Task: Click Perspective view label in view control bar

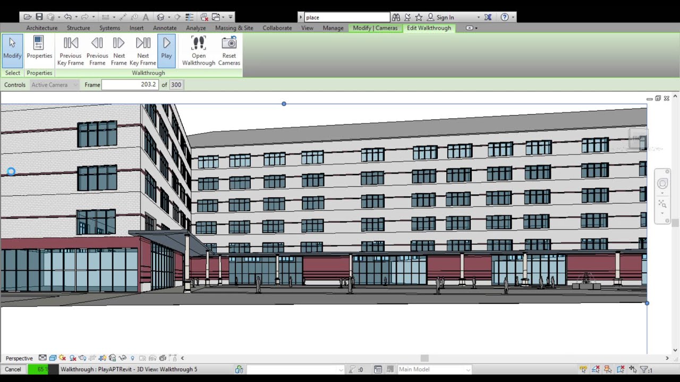Action: point(19,358)
